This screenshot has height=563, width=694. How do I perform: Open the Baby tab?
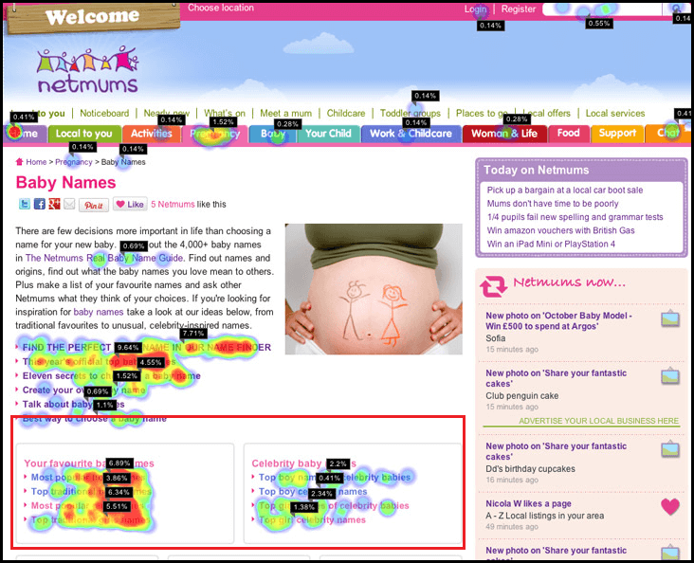click(x=273, y=134)
